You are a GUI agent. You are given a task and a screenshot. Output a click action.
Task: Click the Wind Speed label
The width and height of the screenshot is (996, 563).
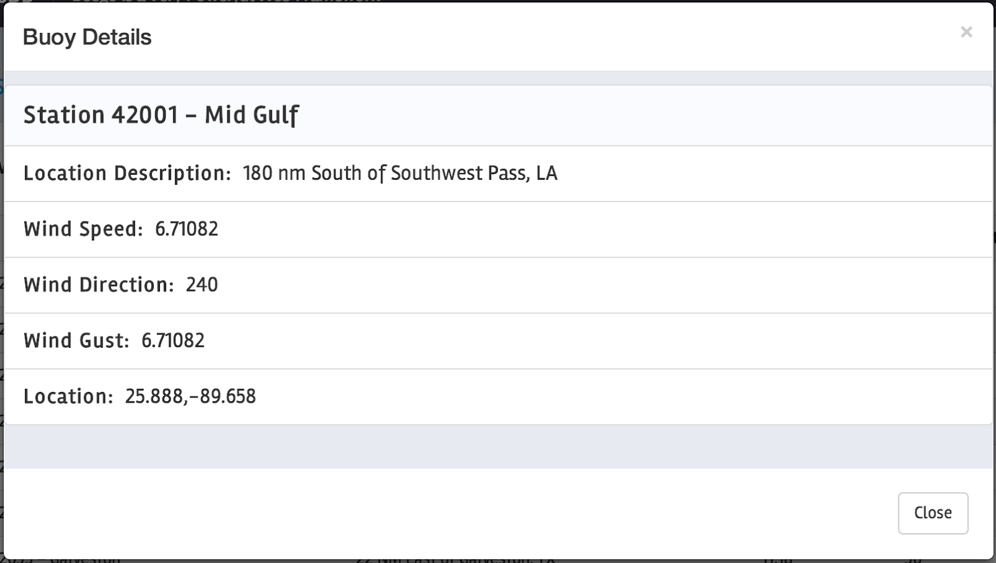pos(83,229)
